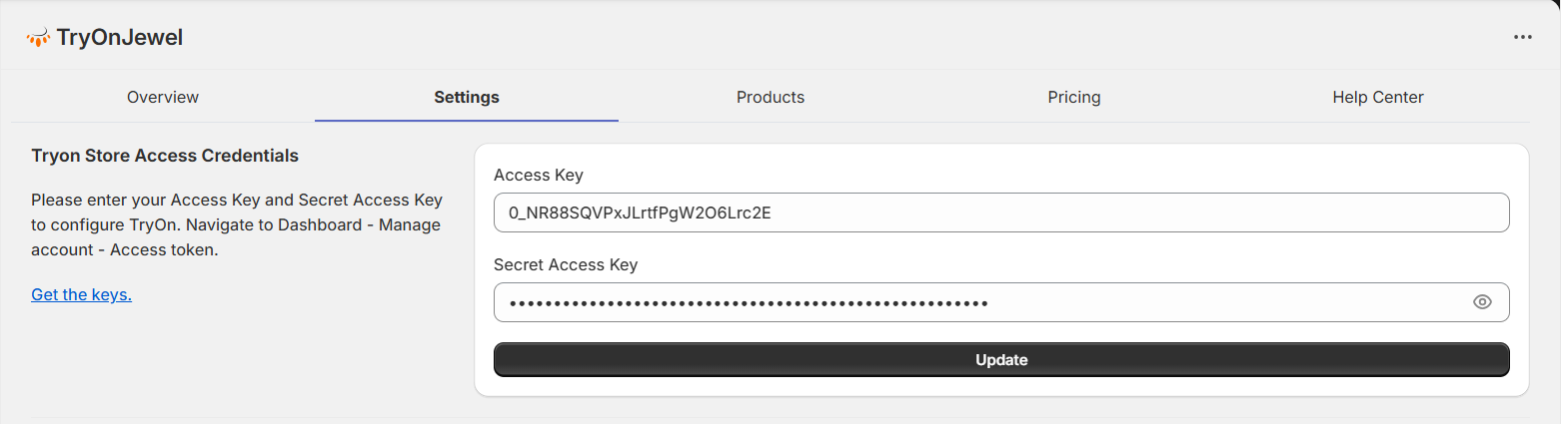Focus the Access Key input field
The image size is (1561, 424).
(1000, 212)
